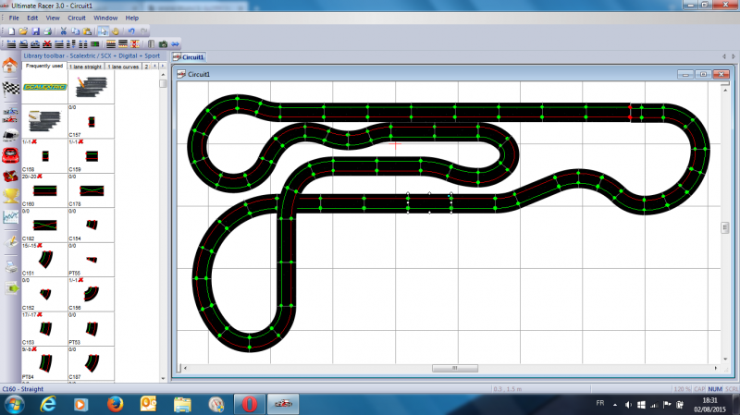Select the hand pan tool
Viewport: 740px width, 415px height.
pos(115,31)
